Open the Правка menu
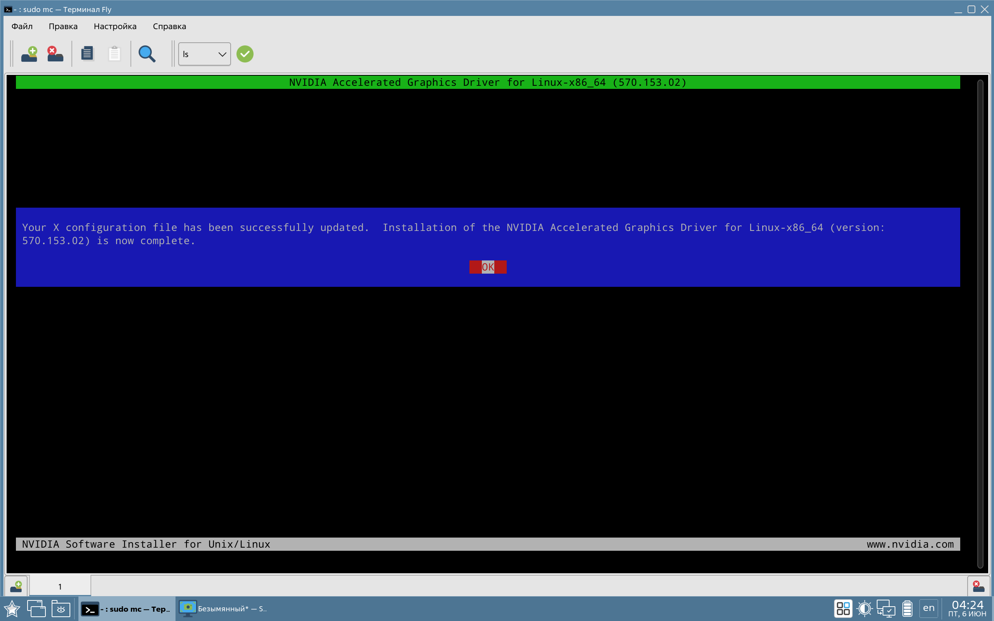 [x=63, y=26]
